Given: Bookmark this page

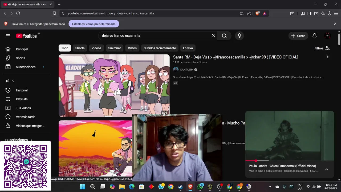Looking at the screenshot, I should tap(54, 13).
